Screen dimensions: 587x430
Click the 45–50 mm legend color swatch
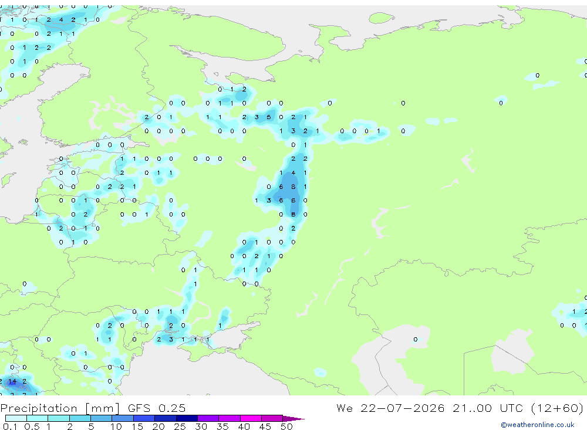click(272, 418)
